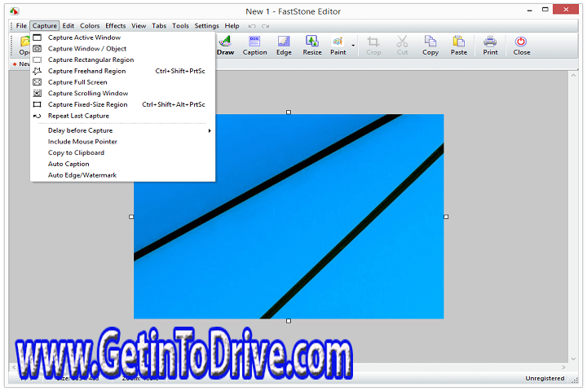The image size is (587, 391).
Task: Click the red Close power icon
Action: (521, 42)
